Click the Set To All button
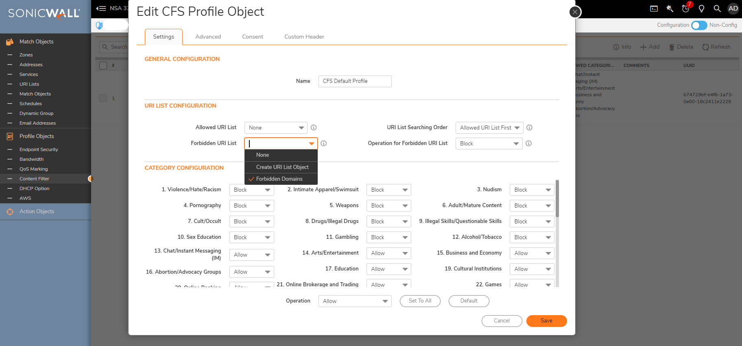Viewport: 742px width, 346px height. pyautogui.click(x=420, y=301)
